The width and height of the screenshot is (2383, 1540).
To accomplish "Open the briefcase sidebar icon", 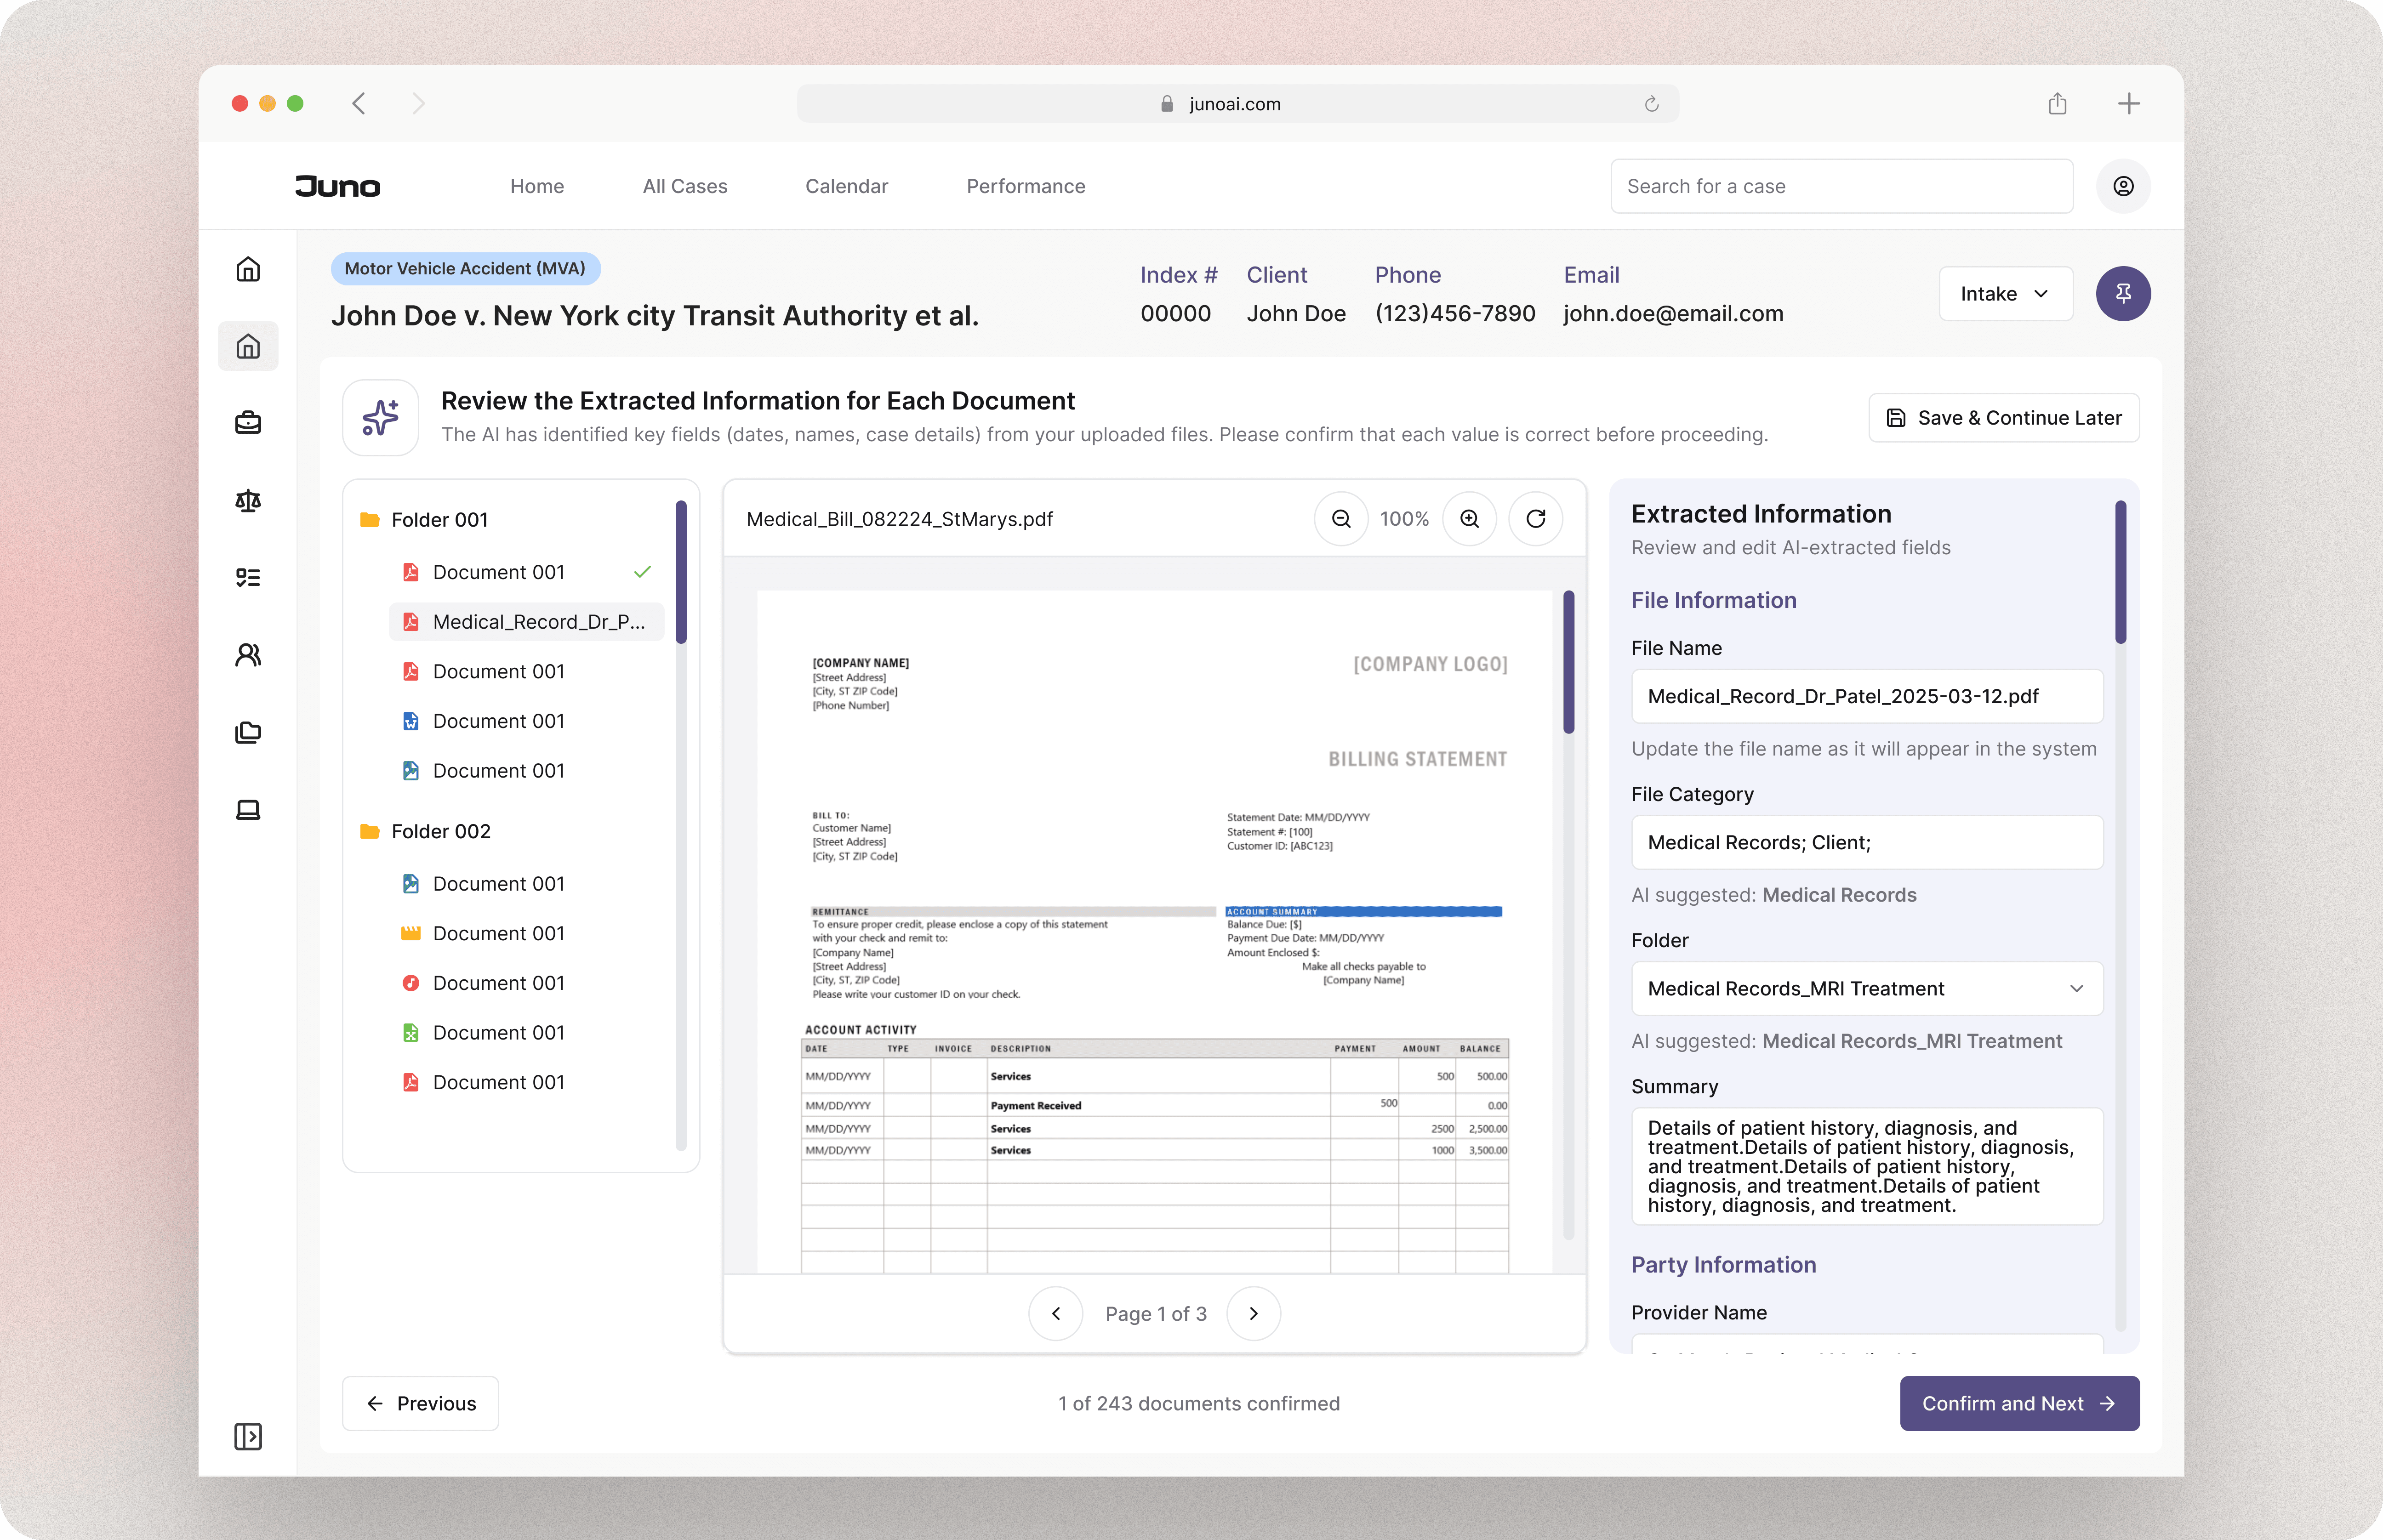I will pos(248,423).
